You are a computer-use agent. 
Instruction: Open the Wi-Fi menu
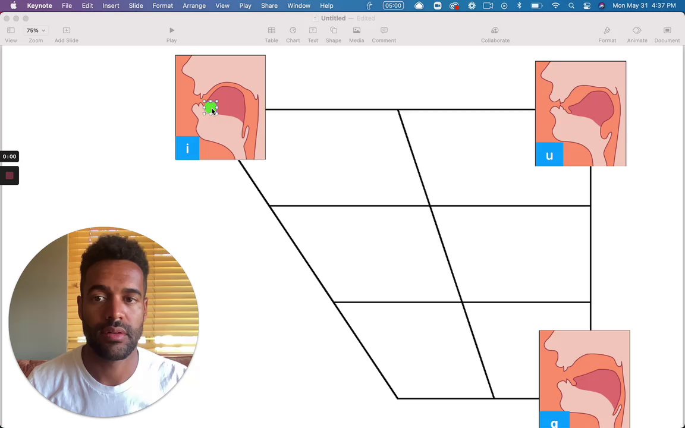click(x=555, y=6)
